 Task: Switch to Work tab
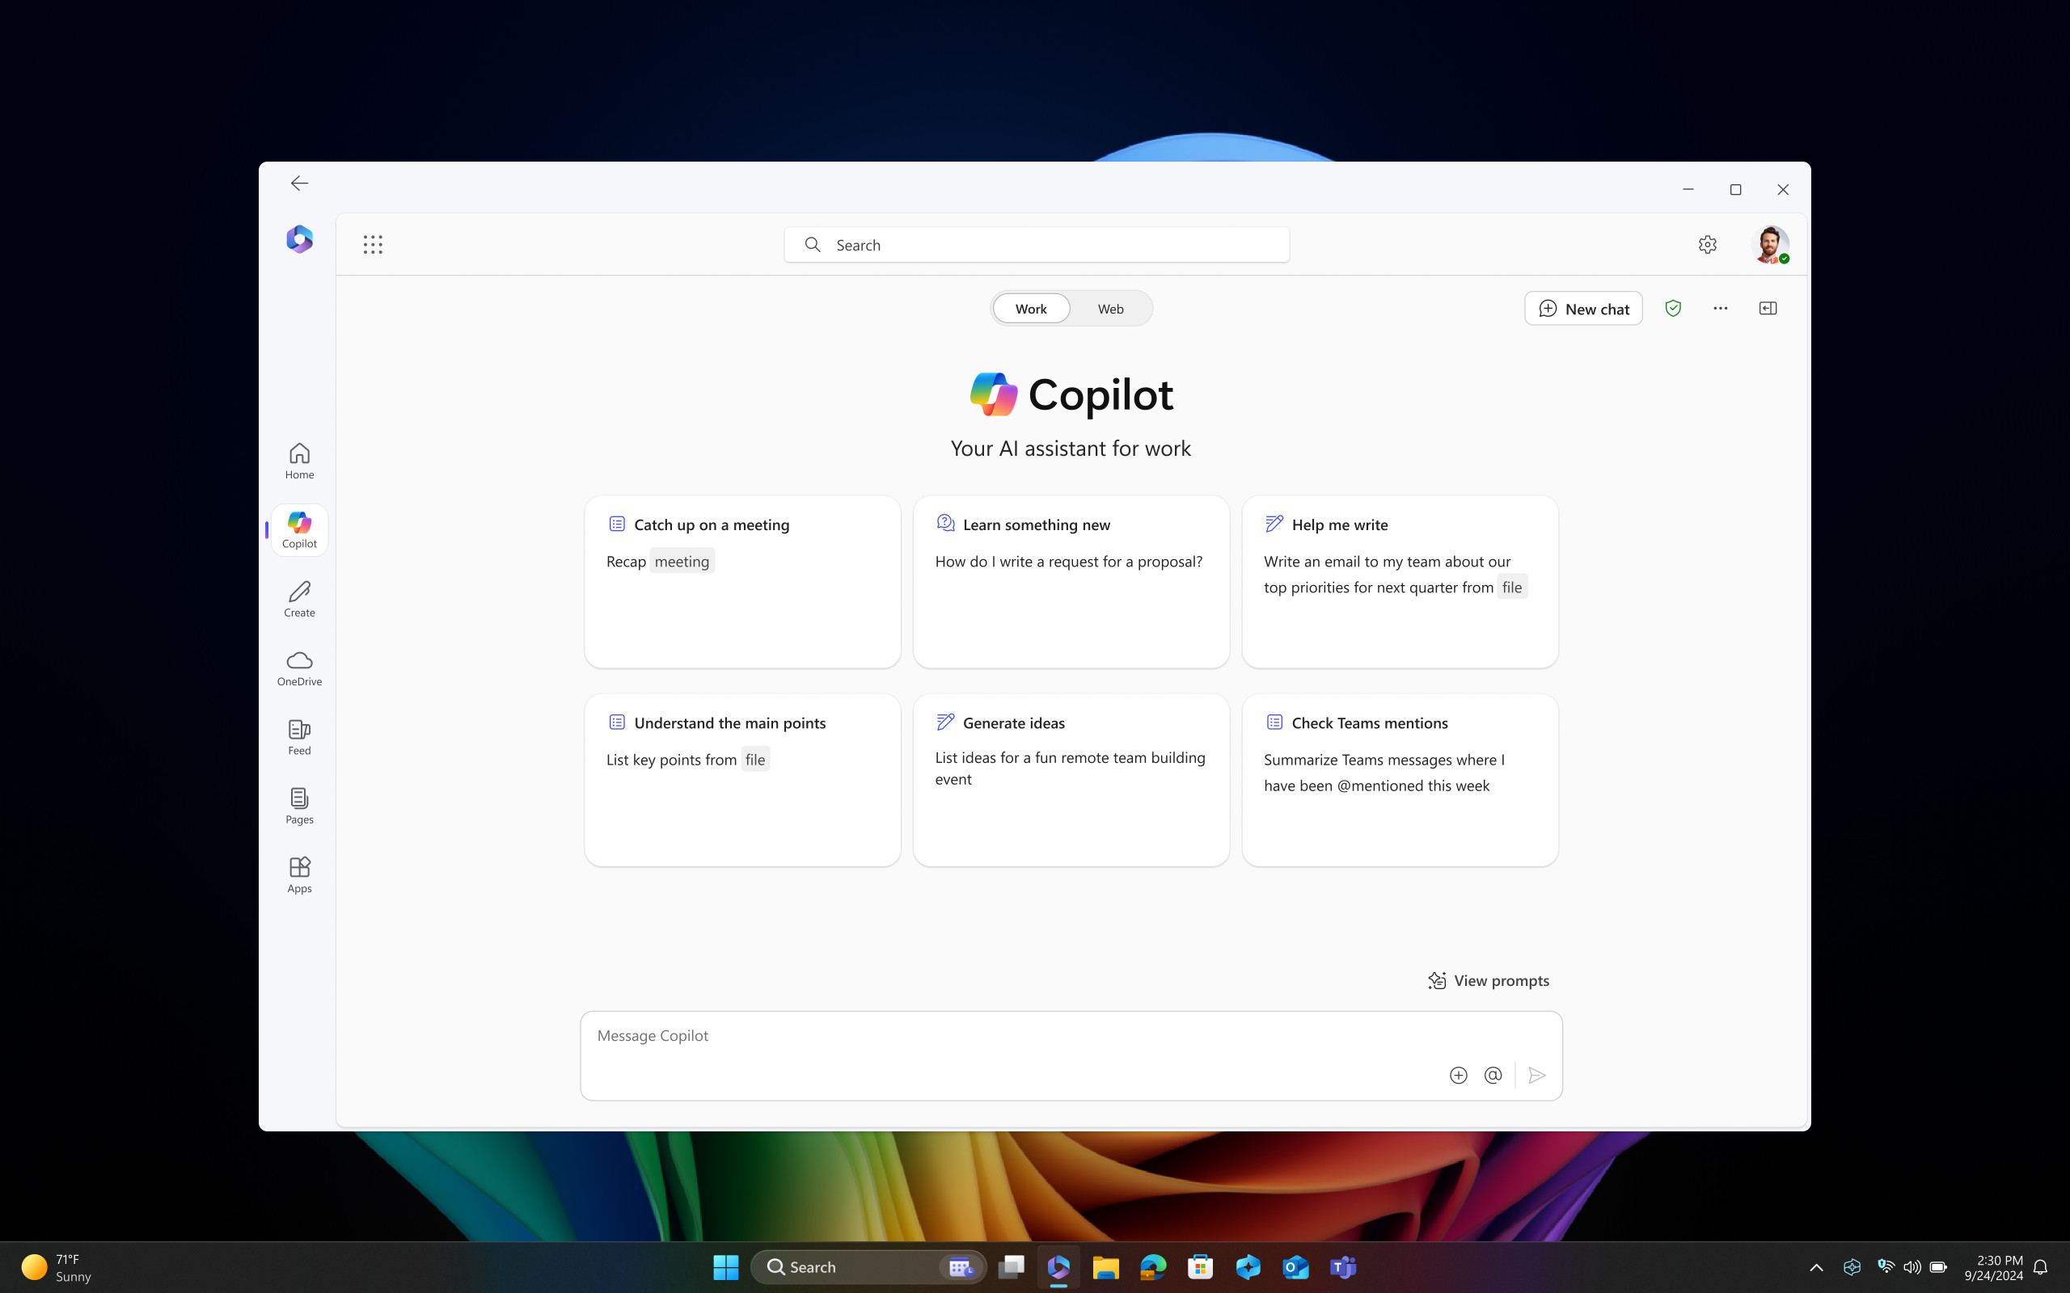click(x=1031, y=309)
